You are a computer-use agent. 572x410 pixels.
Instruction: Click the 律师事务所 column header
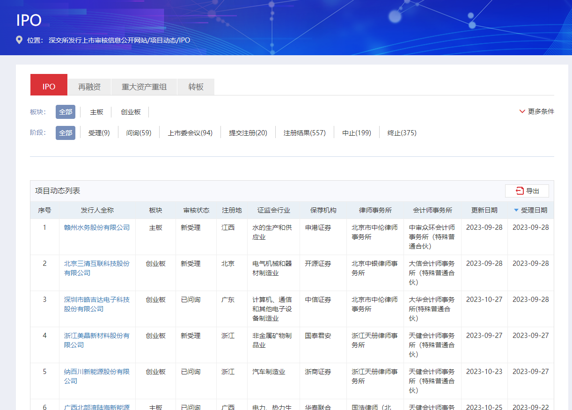coord(375,211)
